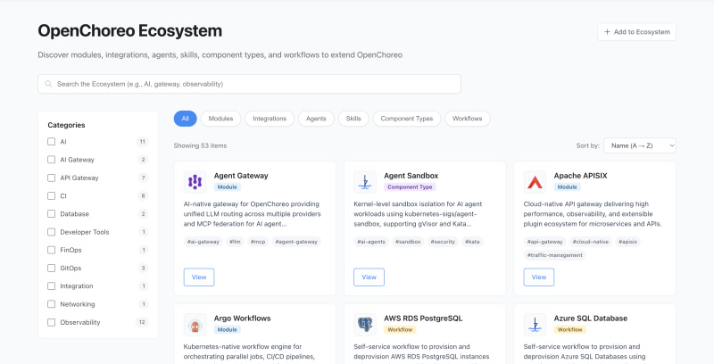
Task: Click the #ai-agents tag
Action: pyautogui.click(x=371, y=242)
